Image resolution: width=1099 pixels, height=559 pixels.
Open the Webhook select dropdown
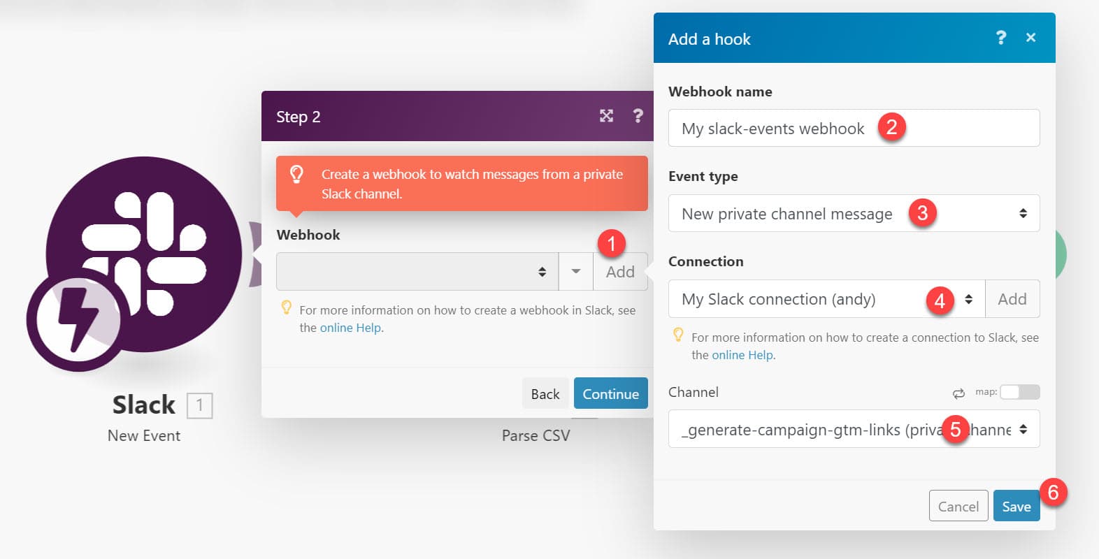tap(417, 272)
